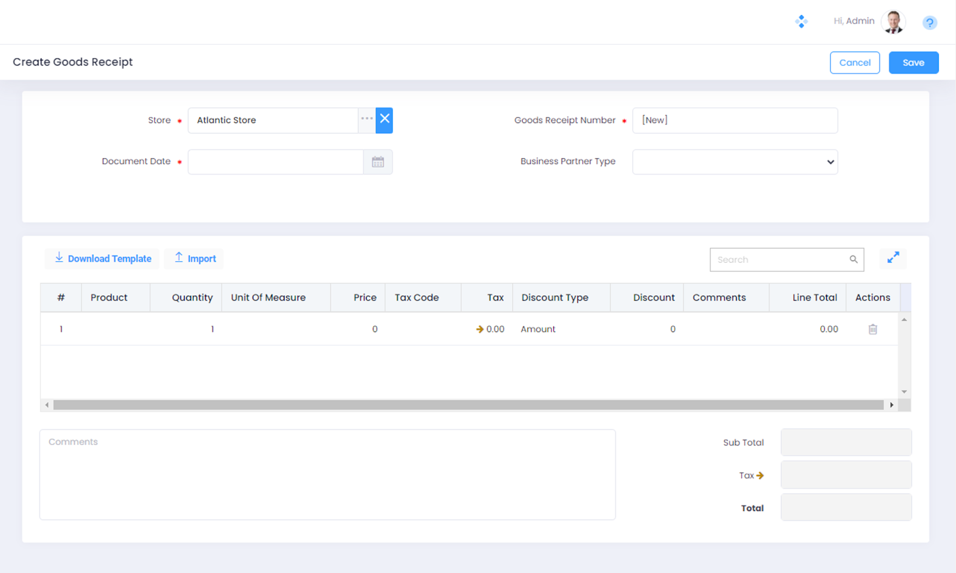The width and height of the screenshot is (956, 573).
Task: Delete row 1 using the trash icon
Action: (x=872, y=329)
